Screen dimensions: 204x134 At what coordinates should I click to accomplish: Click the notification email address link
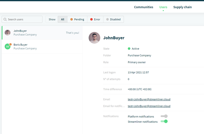(x=149, y=106)
